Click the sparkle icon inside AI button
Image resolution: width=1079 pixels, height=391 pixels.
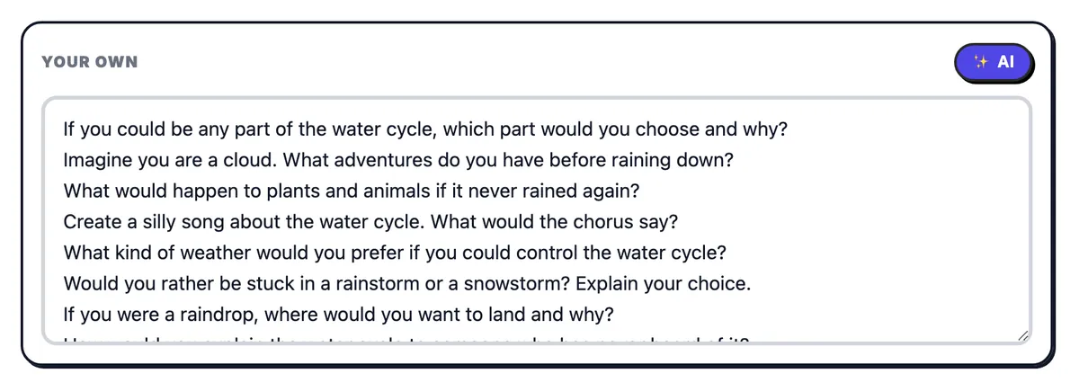981,62
